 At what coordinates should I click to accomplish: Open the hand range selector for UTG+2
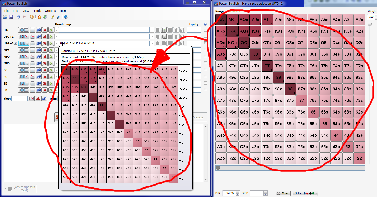(x=24, y=43)
